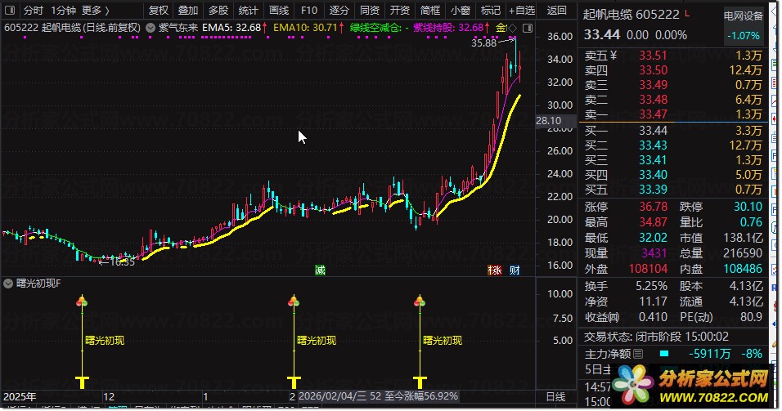Toggle the left sidebar panel icon
This screenshot has height=411, width=782.
[x=10, y=10]
